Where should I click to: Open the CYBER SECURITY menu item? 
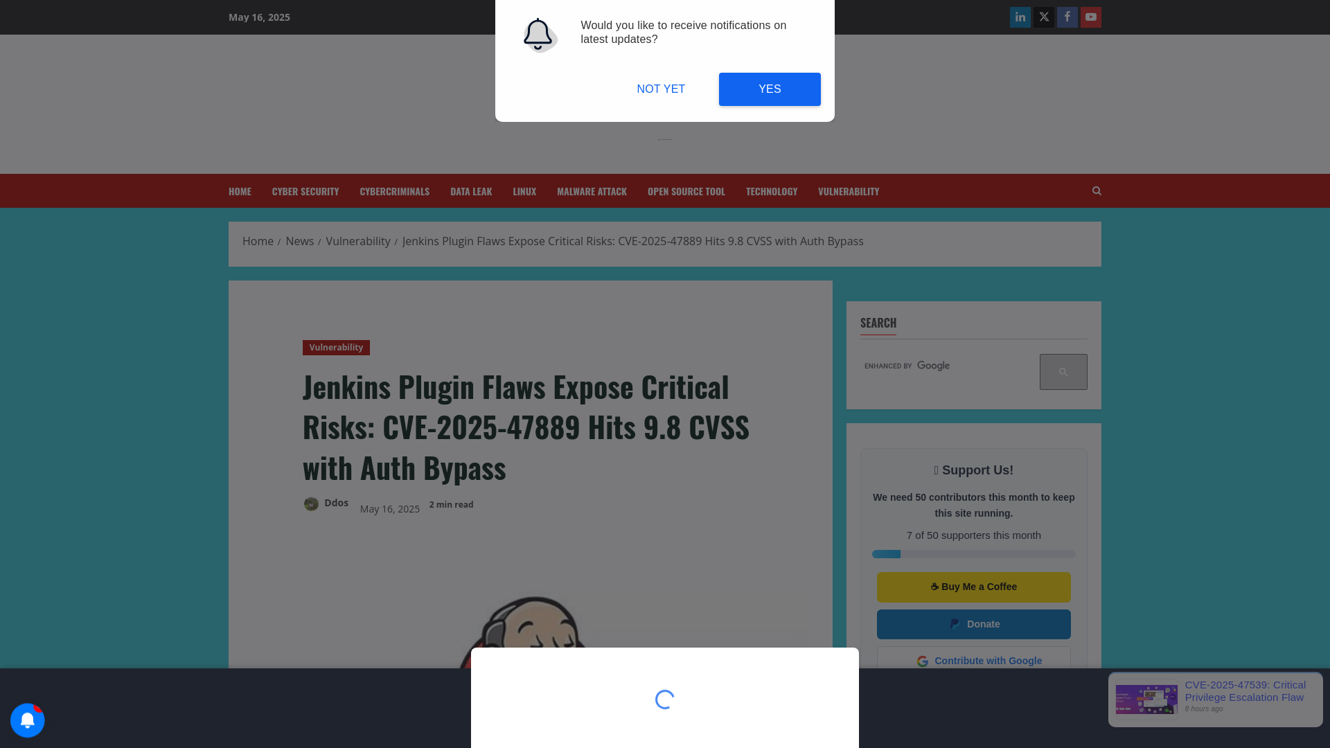pyautogui.click(x=305, y=191)
